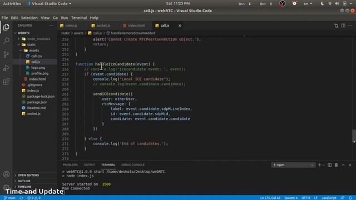Viewport: 356px width, 200px height.
Task: Open errors and warnings count in status bar
Action: tap(34, 198)
